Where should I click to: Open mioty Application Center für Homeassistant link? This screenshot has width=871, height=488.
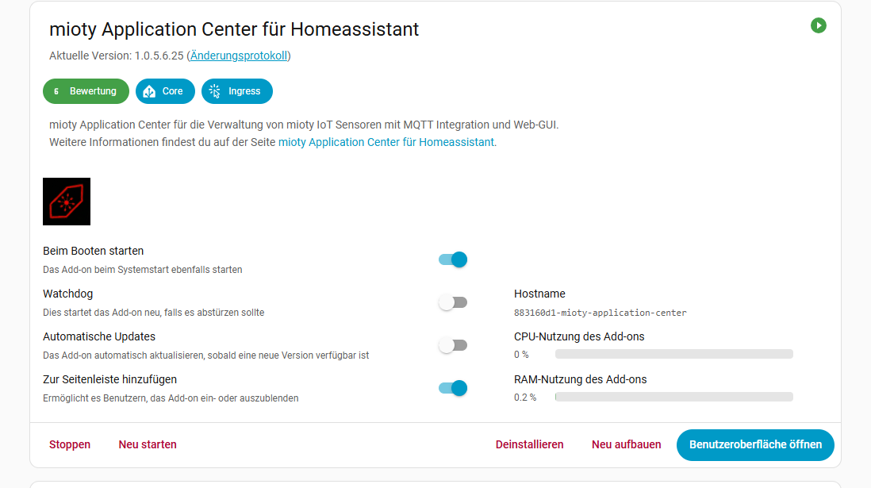click(386, 142)
